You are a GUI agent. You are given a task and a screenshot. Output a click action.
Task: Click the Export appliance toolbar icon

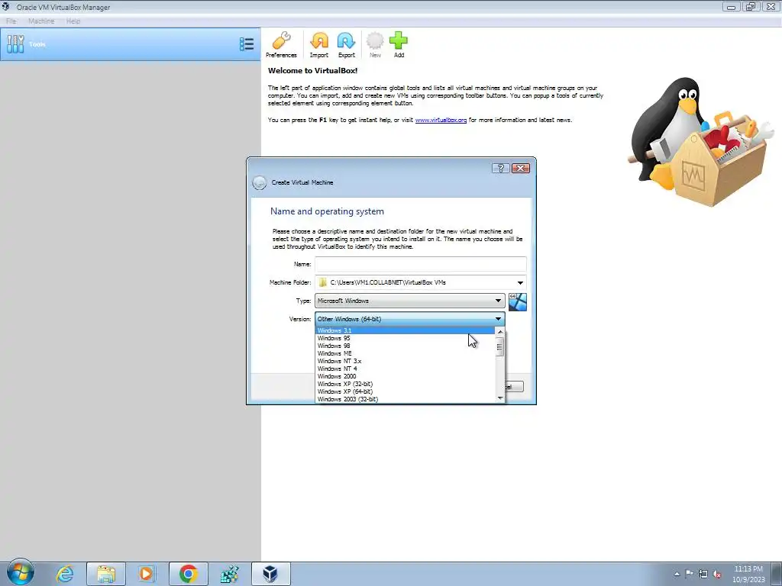346,45
